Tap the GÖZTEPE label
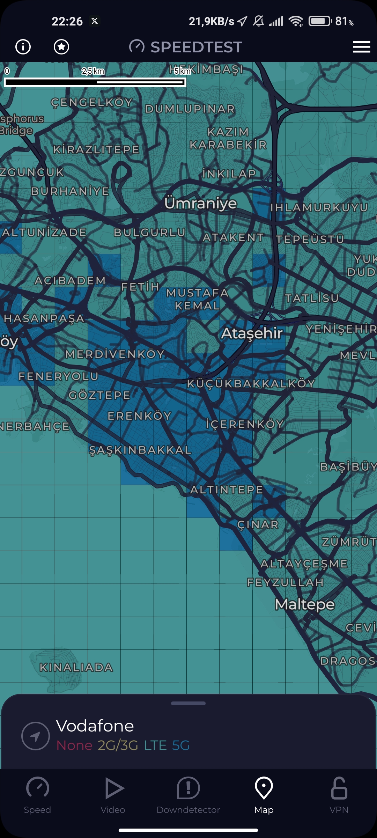The image size is (377, 838). pyautogui.click(x=99, y=395)
